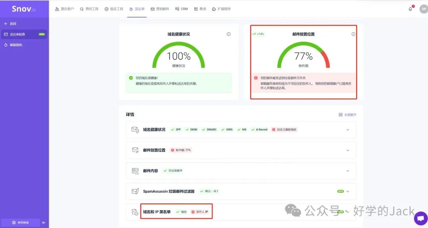Click the DKIM status chip
The width and height of the screenshot is (428, 228).
[191, 129]
